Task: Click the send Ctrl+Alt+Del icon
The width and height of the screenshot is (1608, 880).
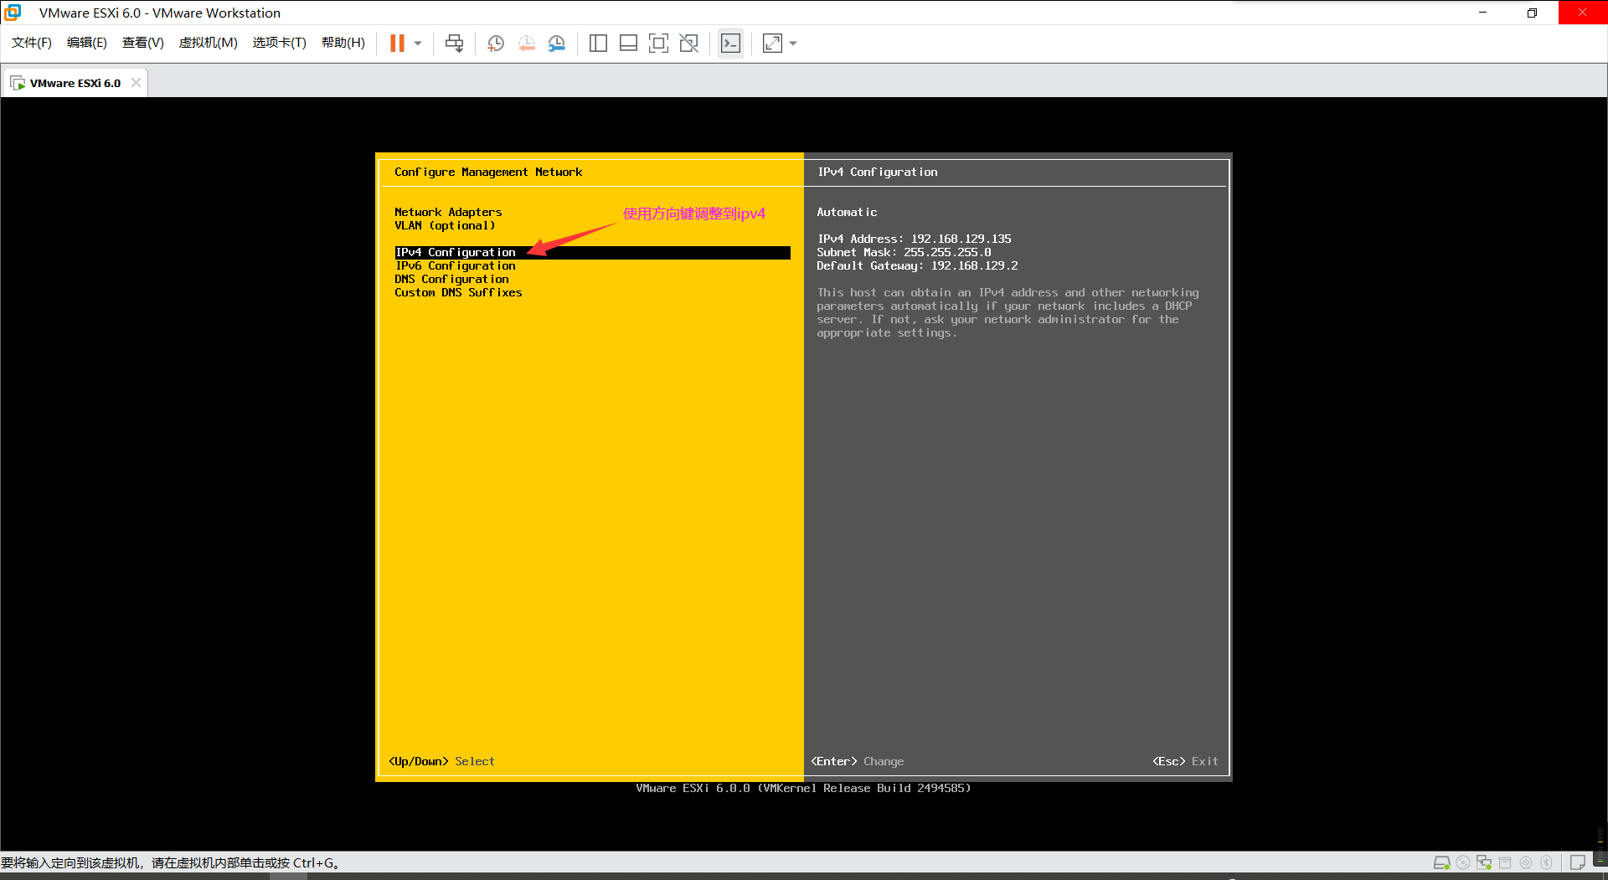Action: click(454, 44)
